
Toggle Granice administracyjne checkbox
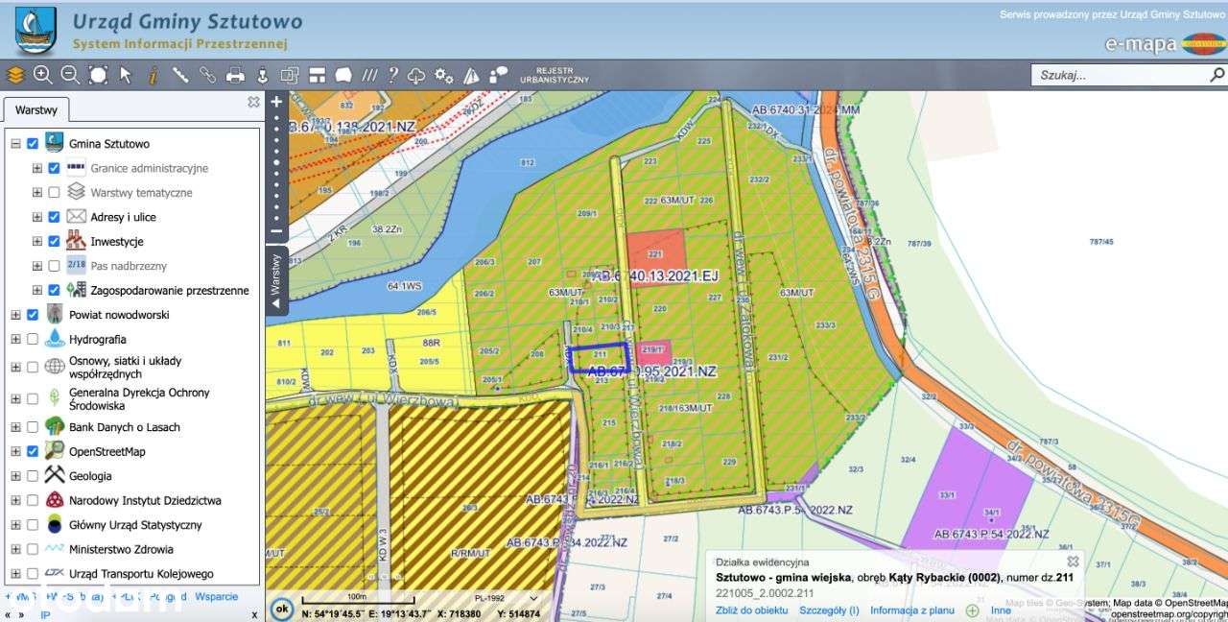pos(54,168)
